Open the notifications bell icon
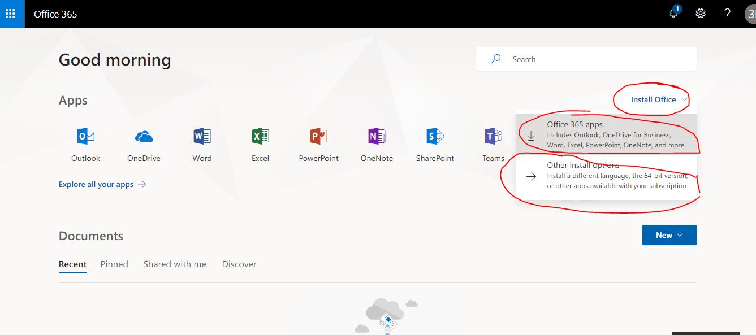 coord(674,14)
